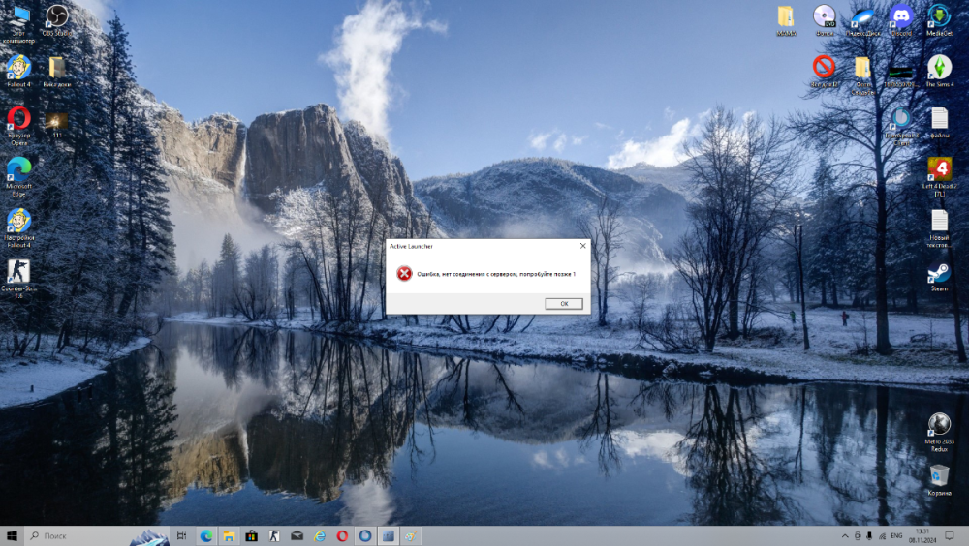Select the Microsoft Edge desktop icon
The width and height of the screenshot is (969, 546).
pyautogui.click(x=18, y=170)
